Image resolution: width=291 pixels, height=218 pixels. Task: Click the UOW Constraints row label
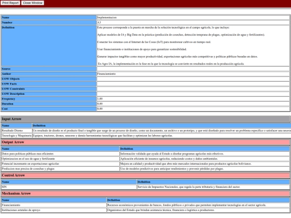48,89
